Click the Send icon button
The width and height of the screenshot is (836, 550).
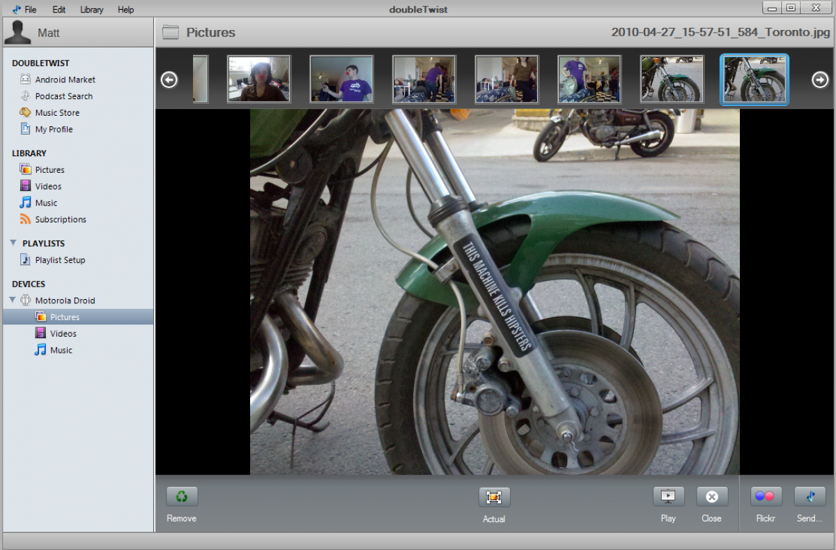tap(810, 496)
